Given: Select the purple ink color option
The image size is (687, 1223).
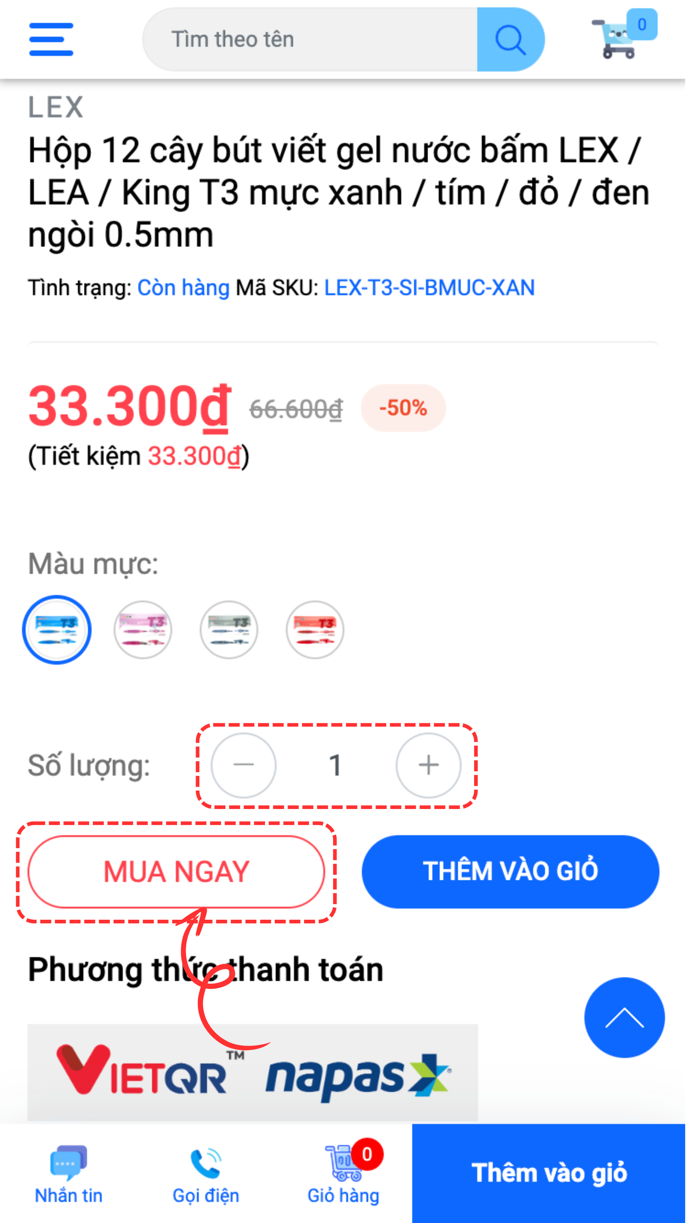Looking at the screenshot, I should 143,630.
